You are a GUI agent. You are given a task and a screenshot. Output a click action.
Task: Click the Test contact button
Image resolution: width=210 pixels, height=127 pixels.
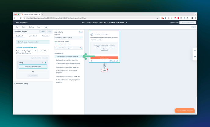tap(36, 58)
